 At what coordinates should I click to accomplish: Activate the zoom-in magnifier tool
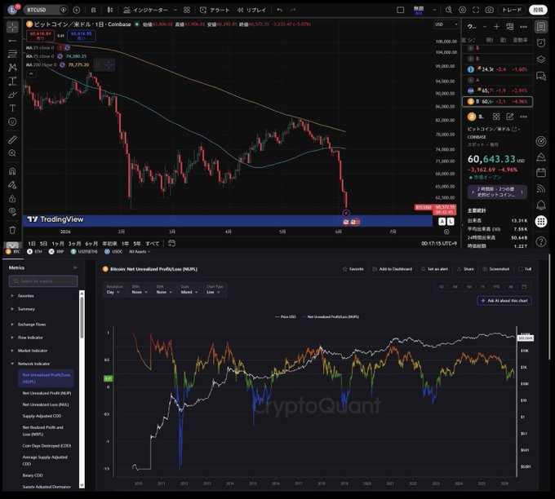click(12, 153)
